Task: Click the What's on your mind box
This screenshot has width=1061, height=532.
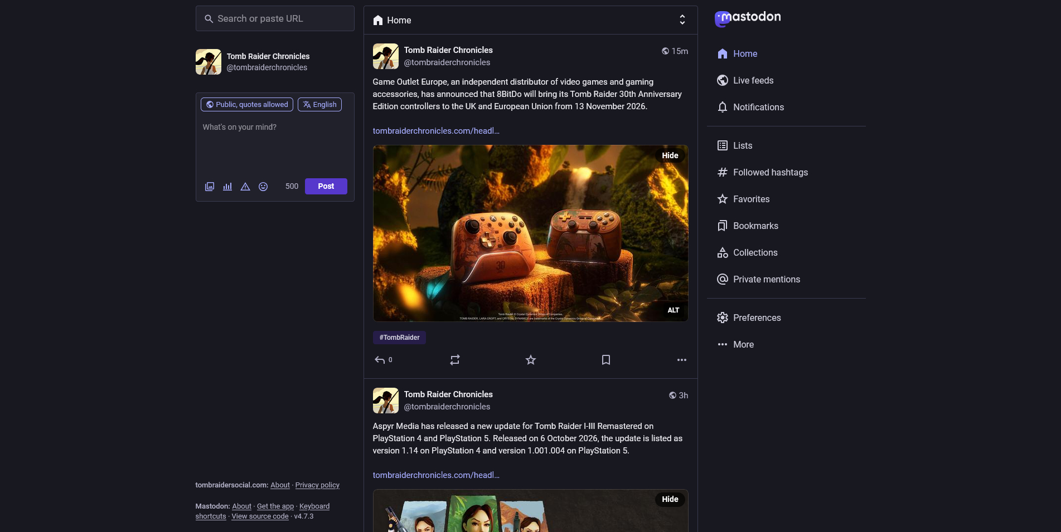Action: [275, 145]
